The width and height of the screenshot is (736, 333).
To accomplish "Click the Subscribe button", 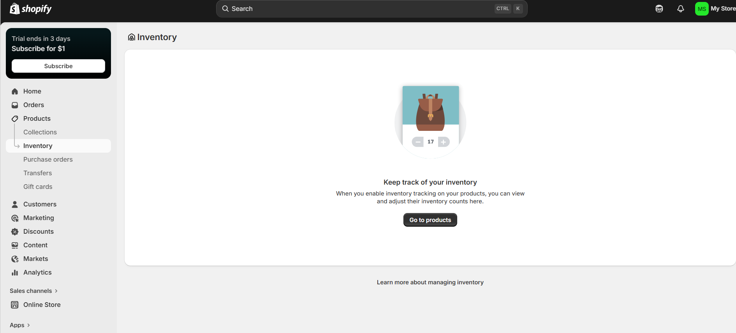I will 58,66.
